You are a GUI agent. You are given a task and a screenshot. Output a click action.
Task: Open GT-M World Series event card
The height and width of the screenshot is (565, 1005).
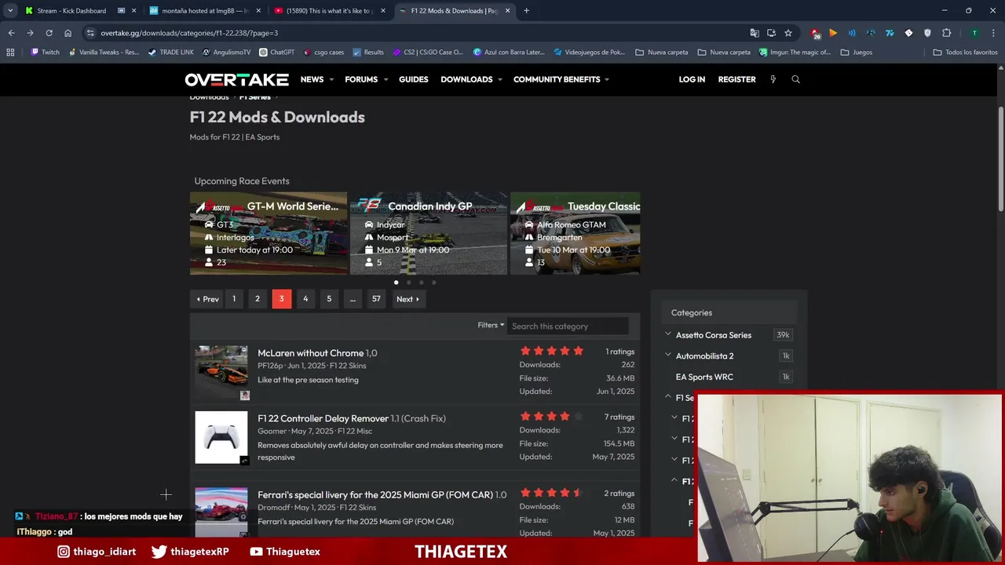coord(269,233)
